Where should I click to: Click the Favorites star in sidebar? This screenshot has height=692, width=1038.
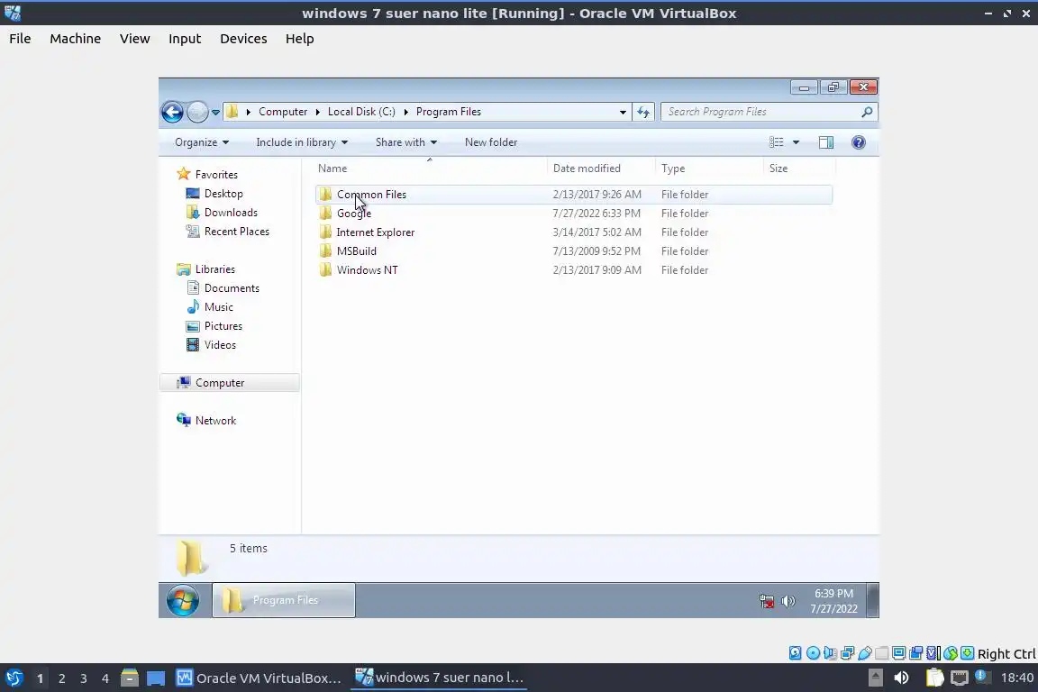coord(184,174)
